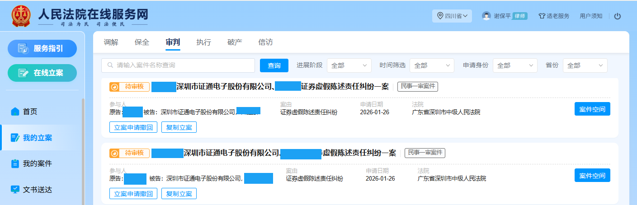
Task: Click second case 民事一审案件 tag
Action: point(425,153)
